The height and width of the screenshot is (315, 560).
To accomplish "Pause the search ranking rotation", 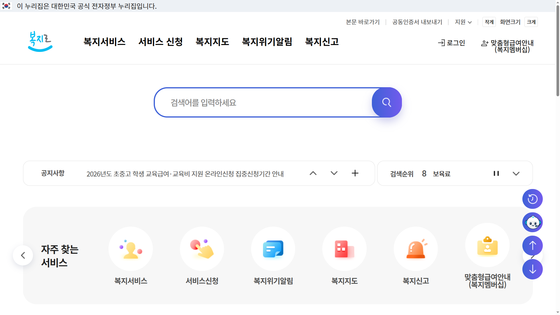I will click(496, 173).
